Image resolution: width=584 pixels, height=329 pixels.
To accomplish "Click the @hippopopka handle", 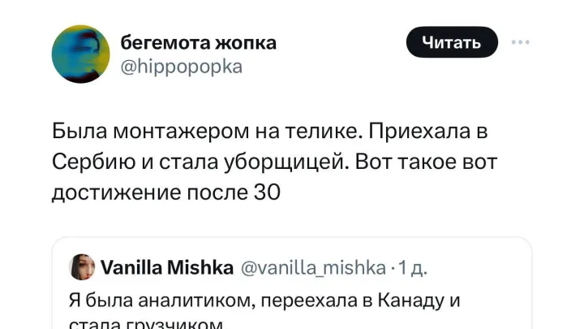I will [x=180, y=67].
